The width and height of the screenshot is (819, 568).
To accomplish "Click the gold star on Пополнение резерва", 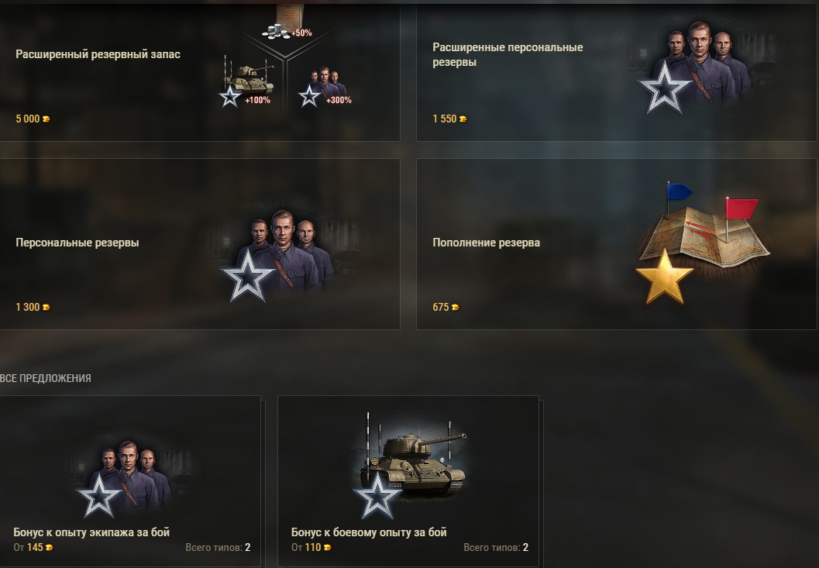I will 664,277.
